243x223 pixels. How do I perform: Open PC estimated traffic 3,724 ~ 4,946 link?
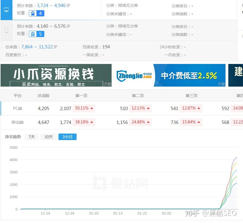[51, 6]
